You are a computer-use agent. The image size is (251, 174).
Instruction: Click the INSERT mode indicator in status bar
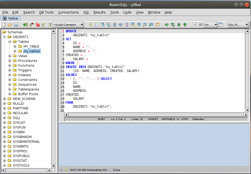153,119
